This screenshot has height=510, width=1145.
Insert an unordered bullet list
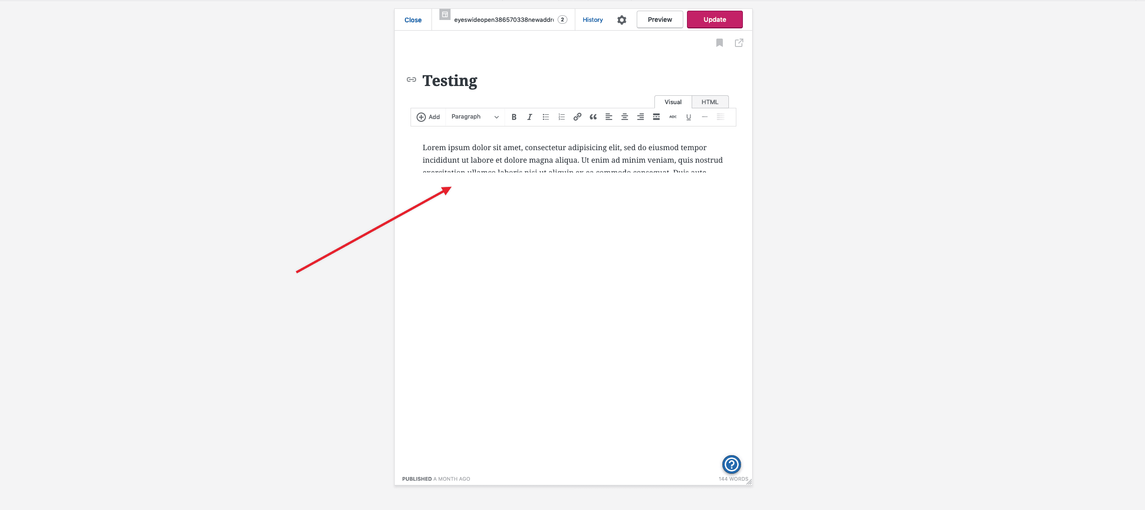point(545,117)
